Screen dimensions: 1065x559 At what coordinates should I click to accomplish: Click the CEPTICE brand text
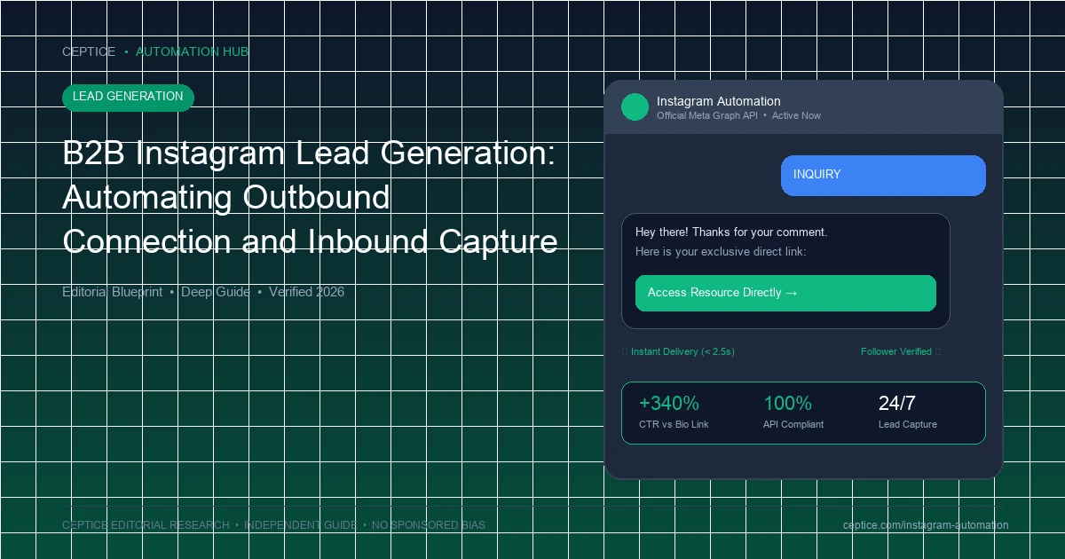[x=89, y=51]
